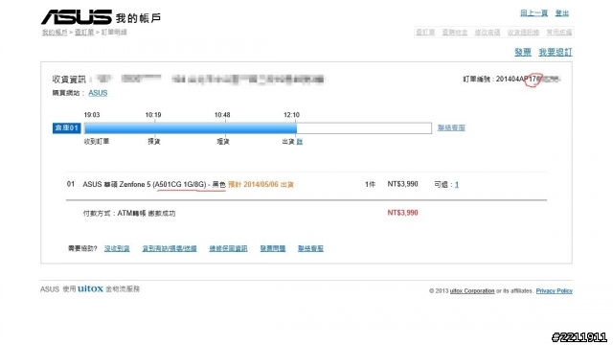The width and height of the screenshot is (613, 345).
Task: Open the 貨到瑕疵/損壞/送錯 help link
Action: coord(170,248)
